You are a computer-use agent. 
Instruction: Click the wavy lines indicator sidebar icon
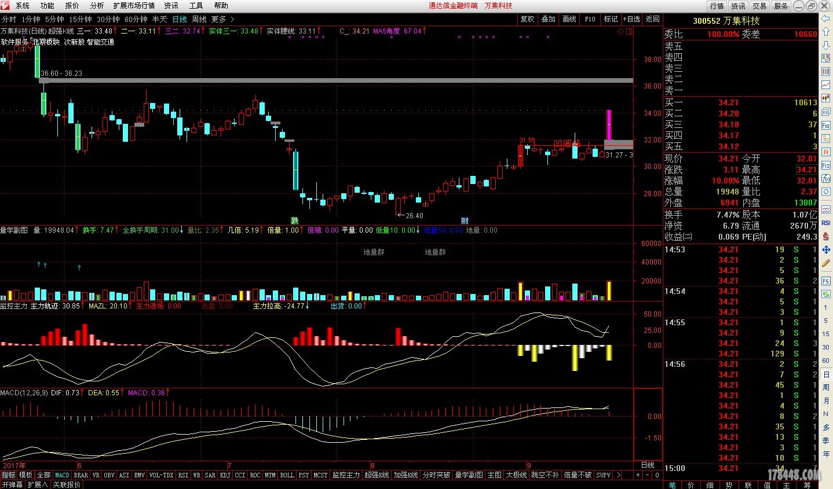(x=826, y=209)
